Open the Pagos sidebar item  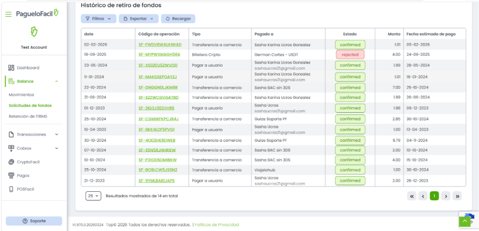(23, 175)
